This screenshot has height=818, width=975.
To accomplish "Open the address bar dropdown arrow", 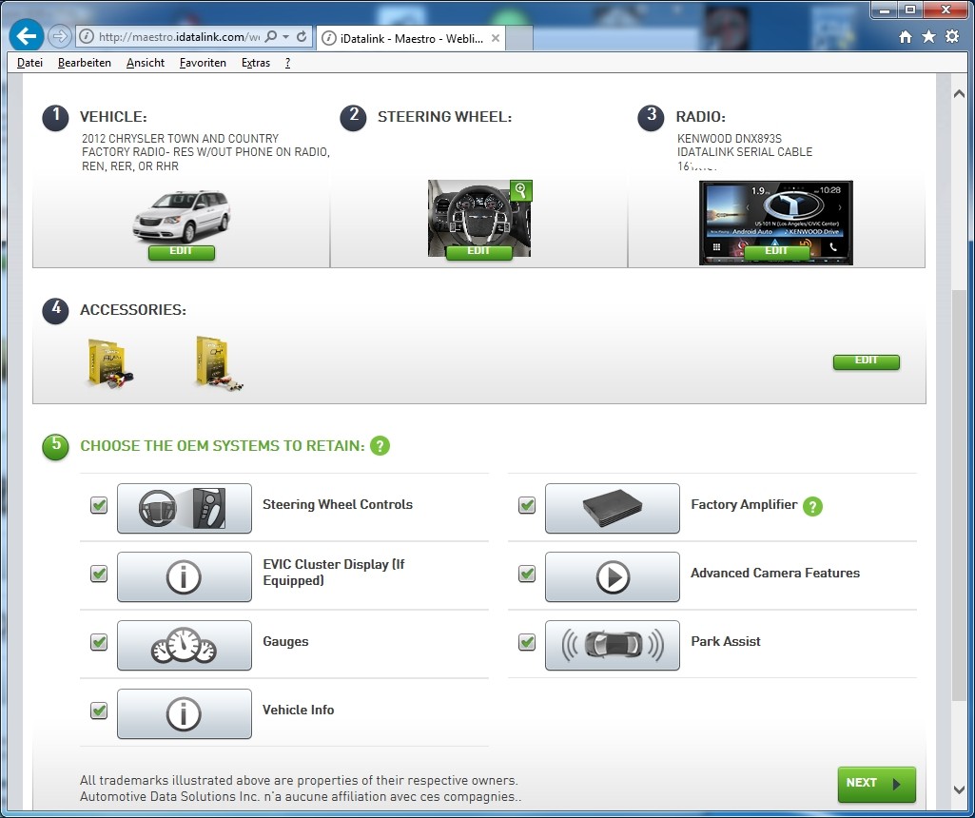I will [286, 37].
